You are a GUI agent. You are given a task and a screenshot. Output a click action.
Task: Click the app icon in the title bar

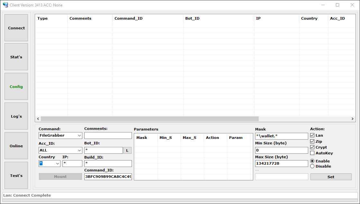click(x=5, y=5)
